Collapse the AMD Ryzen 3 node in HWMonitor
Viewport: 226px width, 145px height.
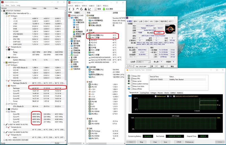pos(4,62)
